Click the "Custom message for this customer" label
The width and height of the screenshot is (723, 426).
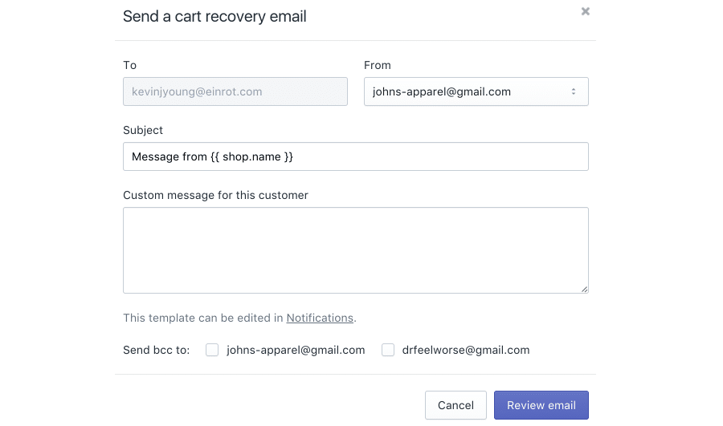(215, 195)
